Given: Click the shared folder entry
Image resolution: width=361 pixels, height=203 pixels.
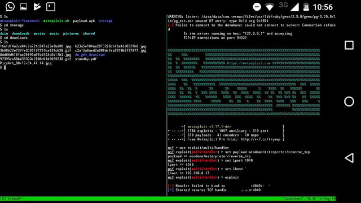Looking at the screenshot, I should click(89, 33).
